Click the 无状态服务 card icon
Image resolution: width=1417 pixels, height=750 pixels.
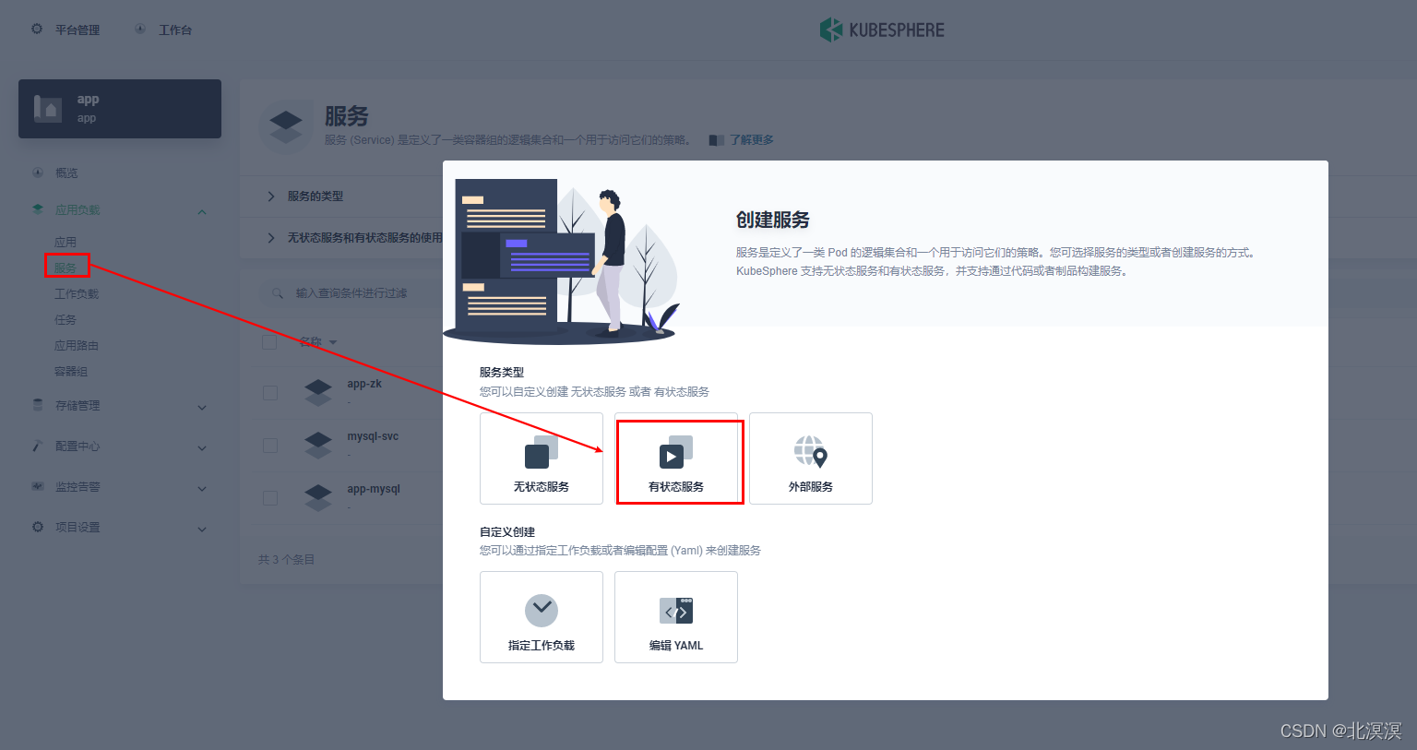(542, 452)
